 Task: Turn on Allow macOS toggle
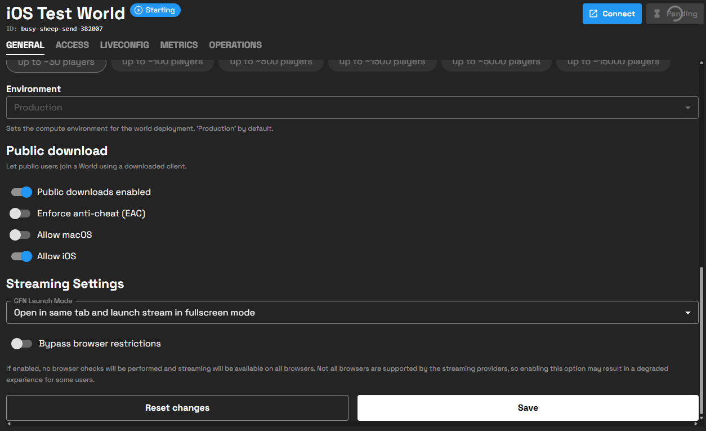20,235
